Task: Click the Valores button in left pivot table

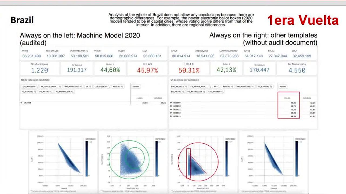Action: click(x=135, y=87)
